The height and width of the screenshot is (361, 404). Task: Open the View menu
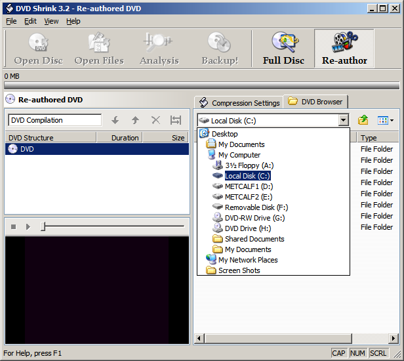click(51, 21)
